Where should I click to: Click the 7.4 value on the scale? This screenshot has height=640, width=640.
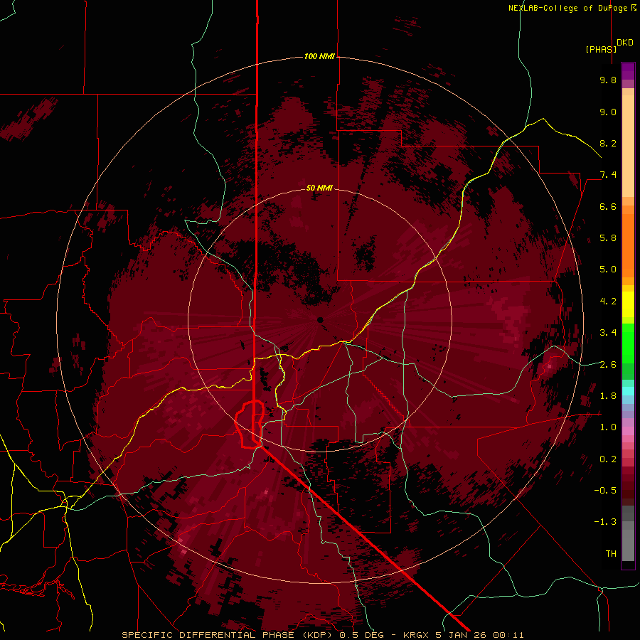point(608,175)
